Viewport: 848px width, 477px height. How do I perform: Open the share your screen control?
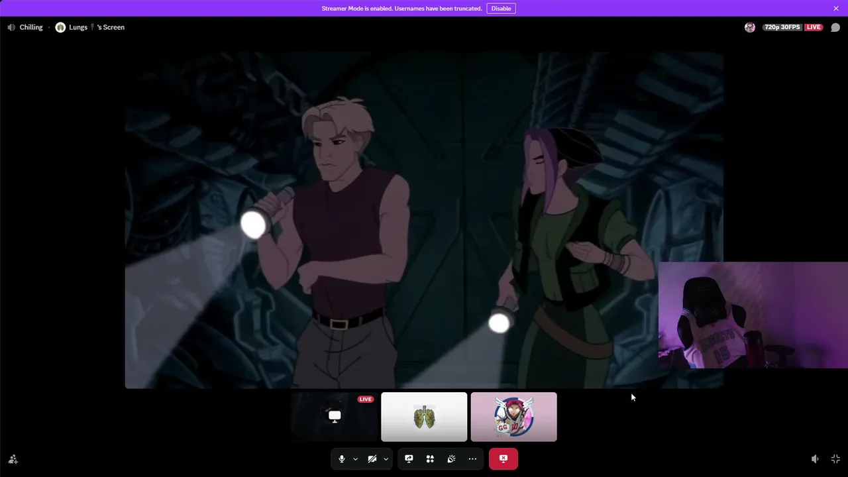tap(409, 458)
